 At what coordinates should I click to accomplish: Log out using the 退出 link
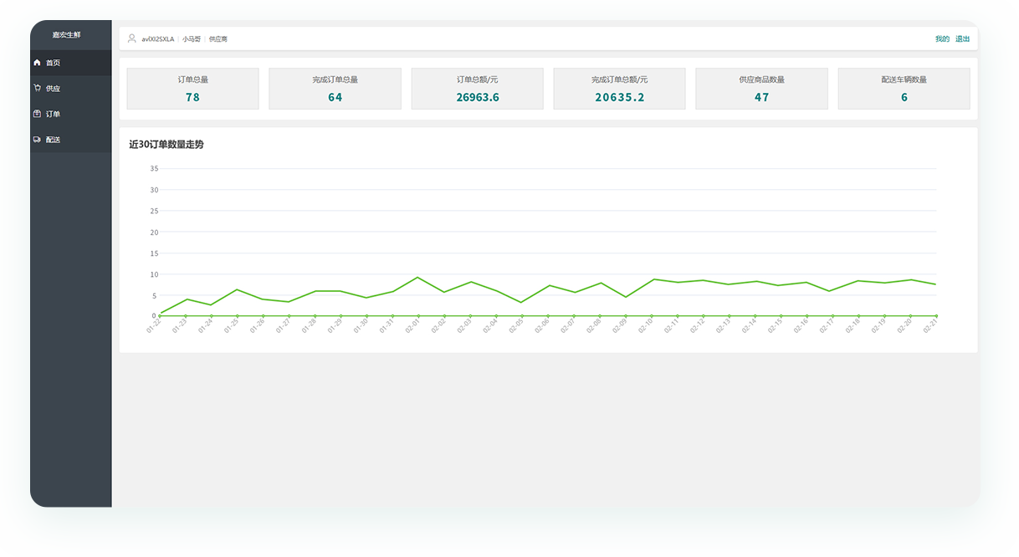[962, 39]
